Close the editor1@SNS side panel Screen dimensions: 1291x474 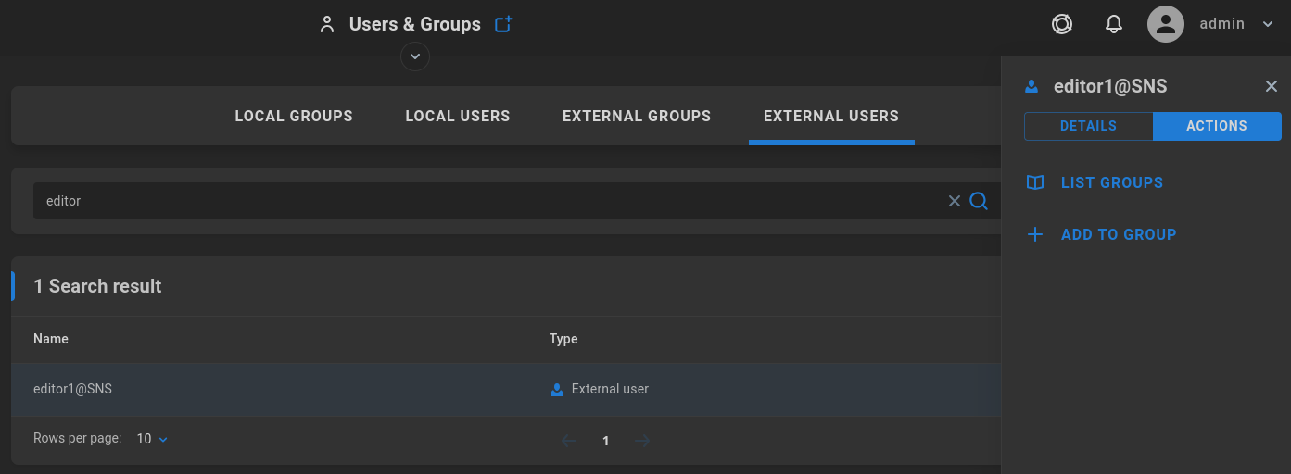click(x=1272, y=86)
